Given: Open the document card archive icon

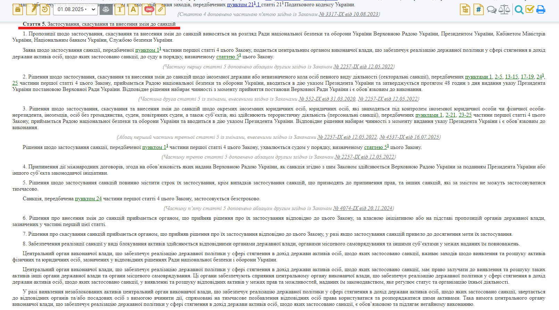Looking at the screenshot, I should coord(18,9).
